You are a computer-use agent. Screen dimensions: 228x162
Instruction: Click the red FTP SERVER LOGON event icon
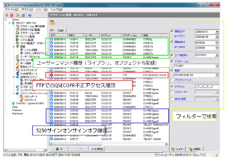pyautogui.click(x=51, y=75)
